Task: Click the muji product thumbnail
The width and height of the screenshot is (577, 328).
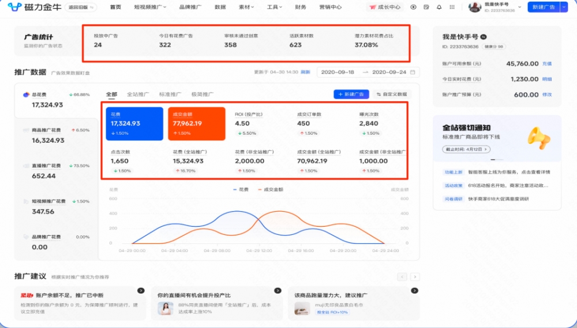Action: 302,308
